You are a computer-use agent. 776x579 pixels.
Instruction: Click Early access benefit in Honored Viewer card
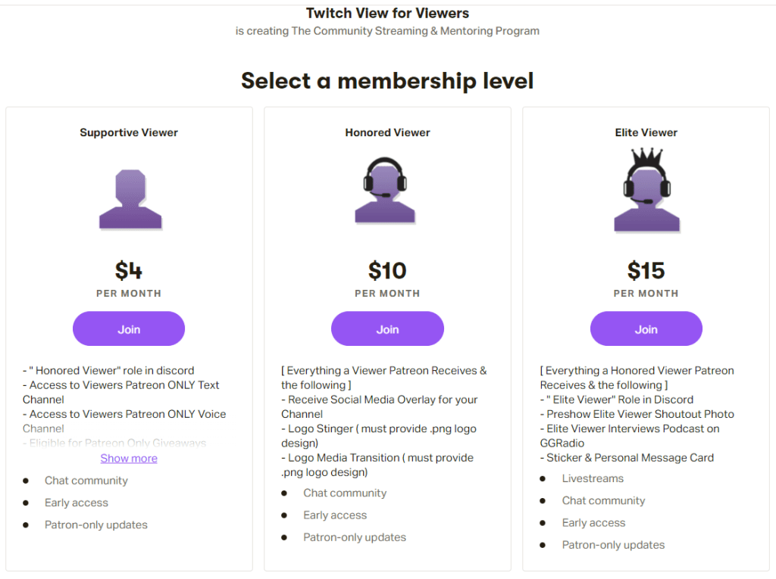point(334,515)
